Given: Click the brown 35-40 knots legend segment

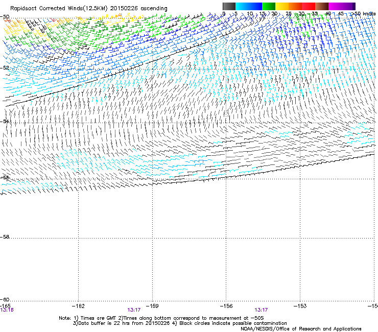Looking at the screenshot, I should pos(322,6).
